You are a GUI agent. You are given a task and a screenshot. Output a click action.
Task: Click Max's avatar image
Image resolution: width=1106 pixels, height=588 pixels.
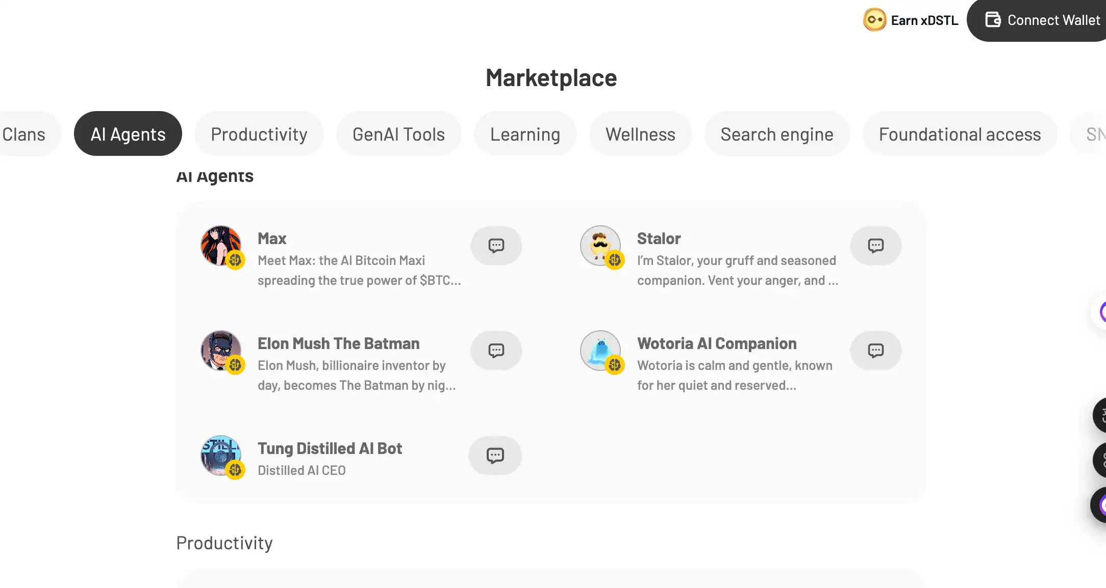221,246
